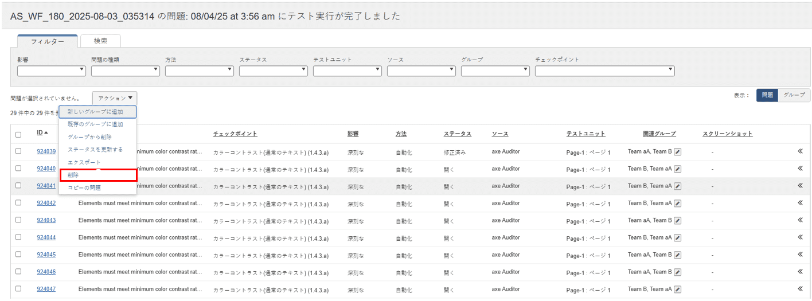Open the ステータス filter dropdown
812x301 pixels.
[274, 71]
